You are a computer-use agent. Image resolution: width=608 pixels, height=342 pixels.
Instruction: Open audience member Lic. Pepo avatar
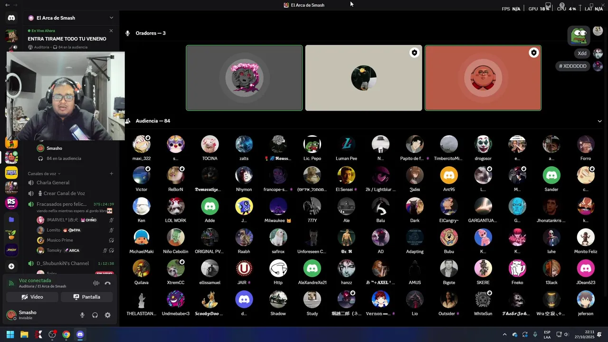[313, 144]
